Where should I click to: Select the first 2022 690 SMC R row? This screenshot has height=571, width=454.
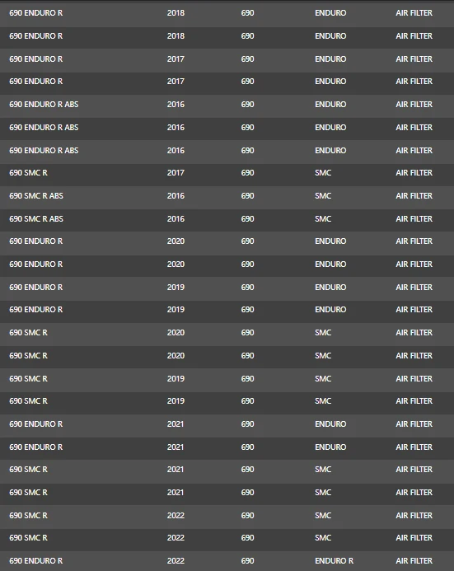[227, 516]
